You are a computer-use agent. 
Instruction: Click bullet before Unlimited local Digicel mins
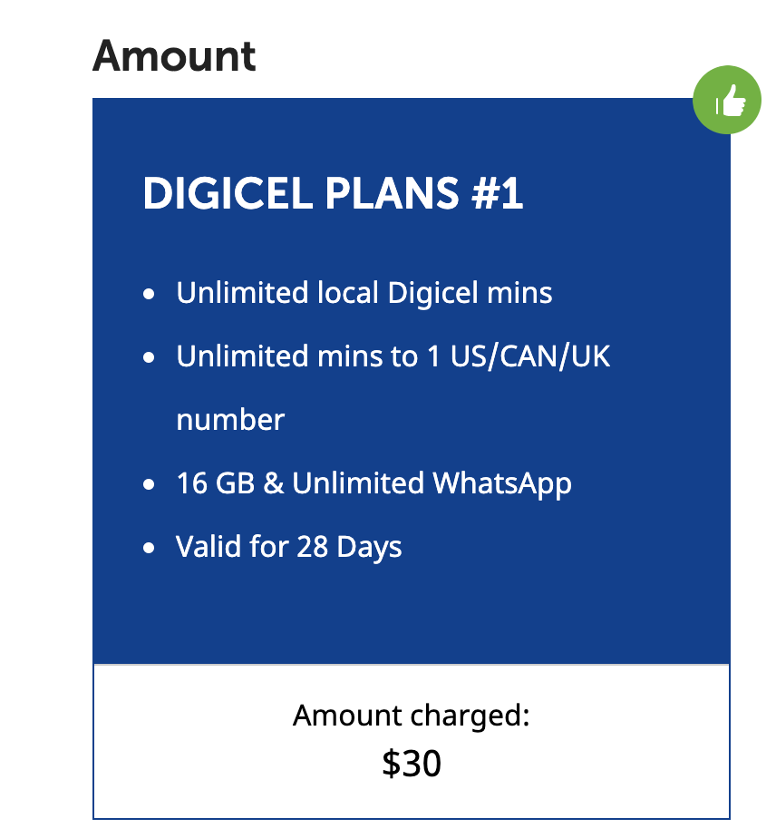[149, 294]
